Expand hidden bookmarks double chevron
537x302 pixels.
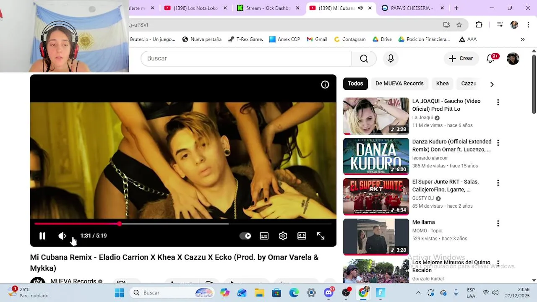(x=523, y=39)
